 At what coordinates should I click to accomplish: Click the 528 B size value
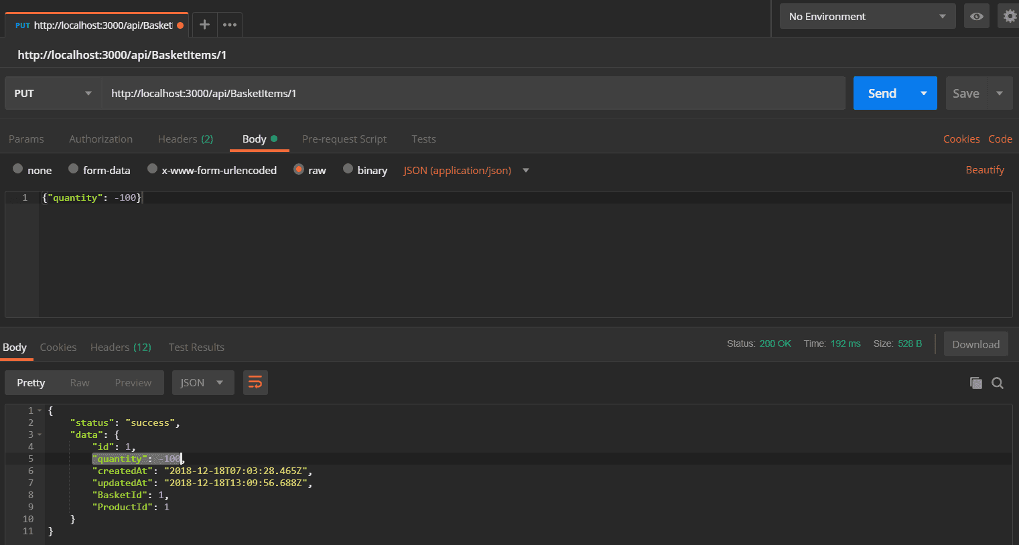910,343
